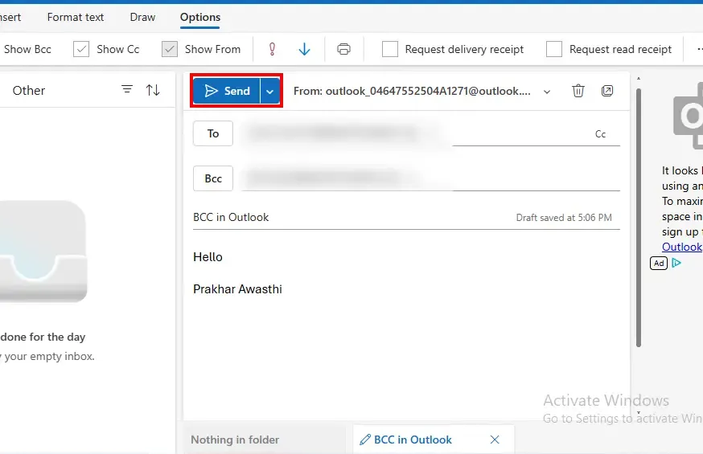The width and height of the screenshot is (703, 454).
Task: Click the Draft saved at 5:06 PM text
Action: click(564, 218)
